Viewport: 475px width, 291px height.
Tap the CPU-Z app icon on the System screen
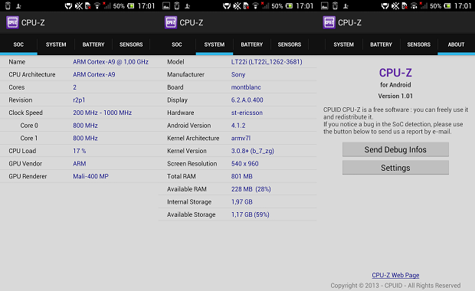(171, 22)
